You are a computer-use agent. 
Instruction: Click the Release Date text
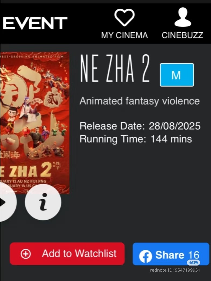coord(140,126)
